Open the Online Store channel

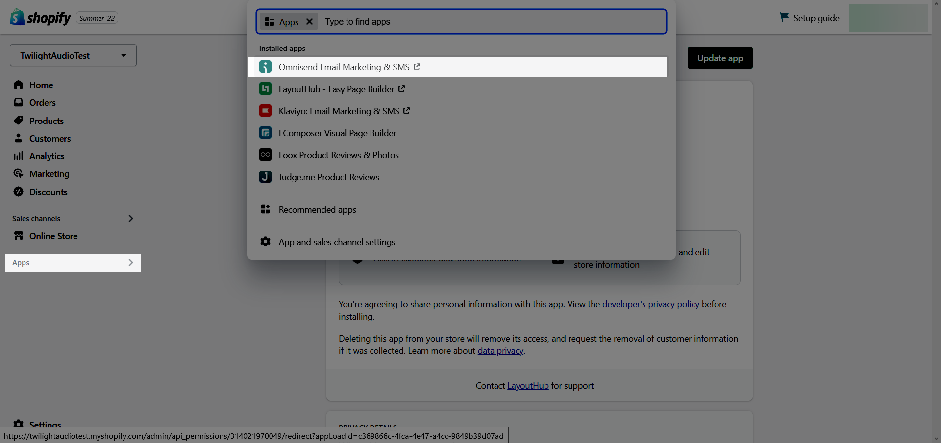tap(53, 236)
